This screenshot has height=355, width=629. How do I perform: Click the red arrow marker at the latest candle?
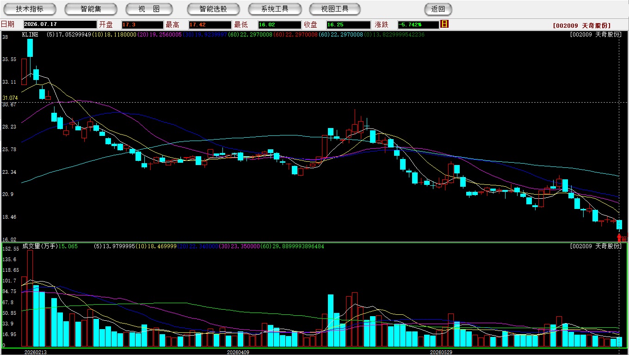[x=619, y=238]
